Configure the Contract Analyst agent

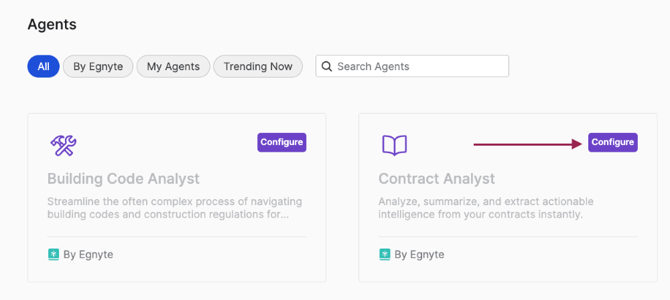pyautogui.click(x=612, y=142)
